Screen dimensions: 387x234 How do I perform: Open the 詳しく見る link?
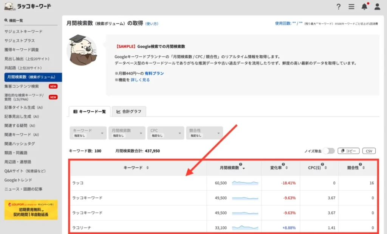[140, 80]
